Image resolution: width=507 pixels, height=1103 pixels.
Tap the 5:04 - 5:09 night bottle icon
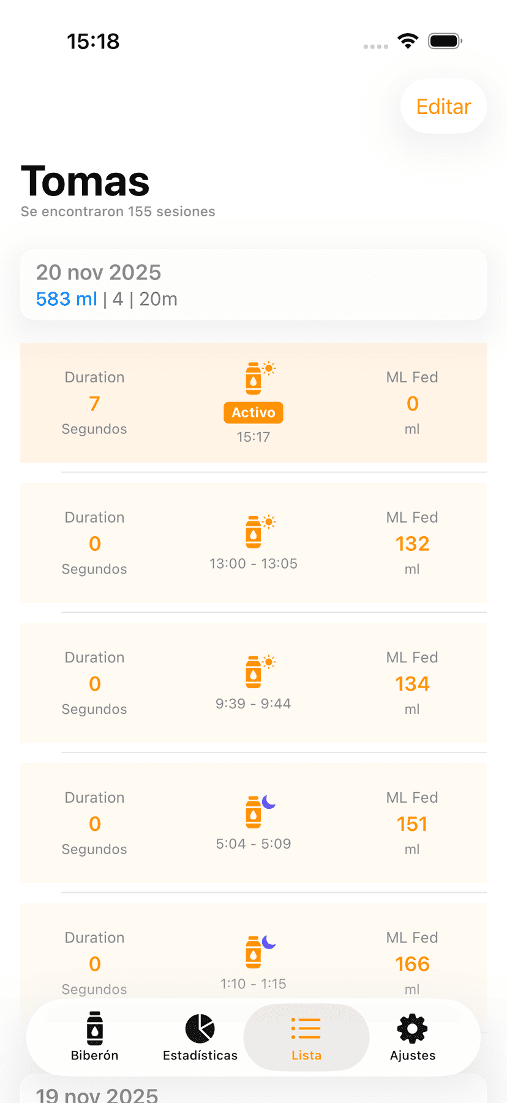(x=255, y=811)
